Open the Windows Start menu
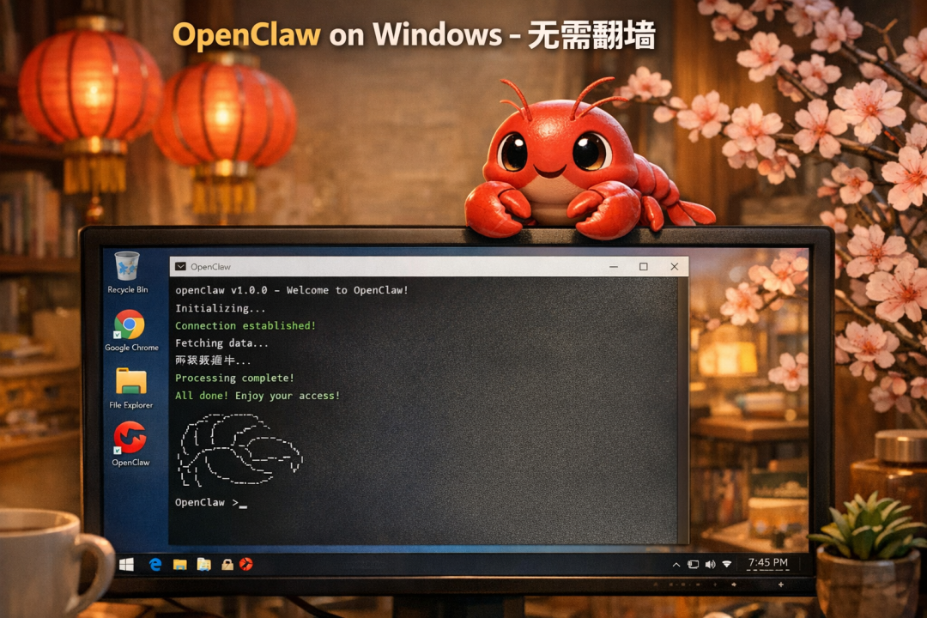 (x=126, y=564)
